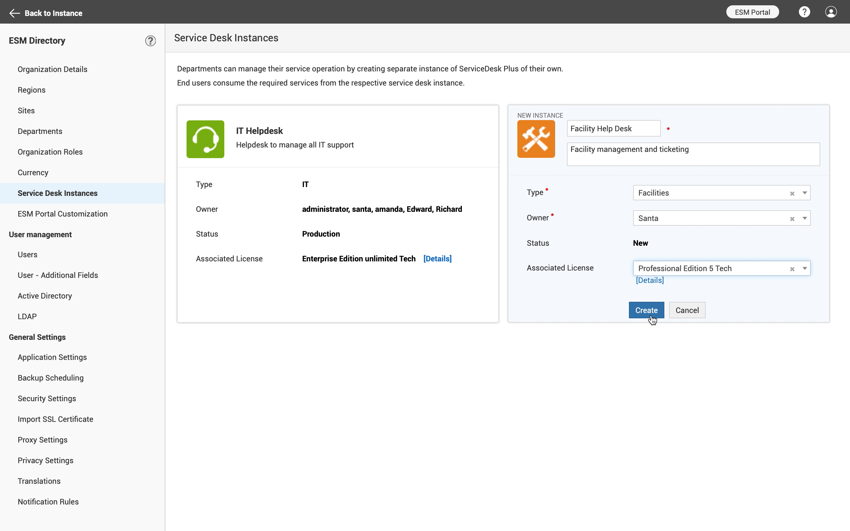Clear the Professional Edition license selection
This screenshot has width=850, height=531.
click(x=792, y=269)
